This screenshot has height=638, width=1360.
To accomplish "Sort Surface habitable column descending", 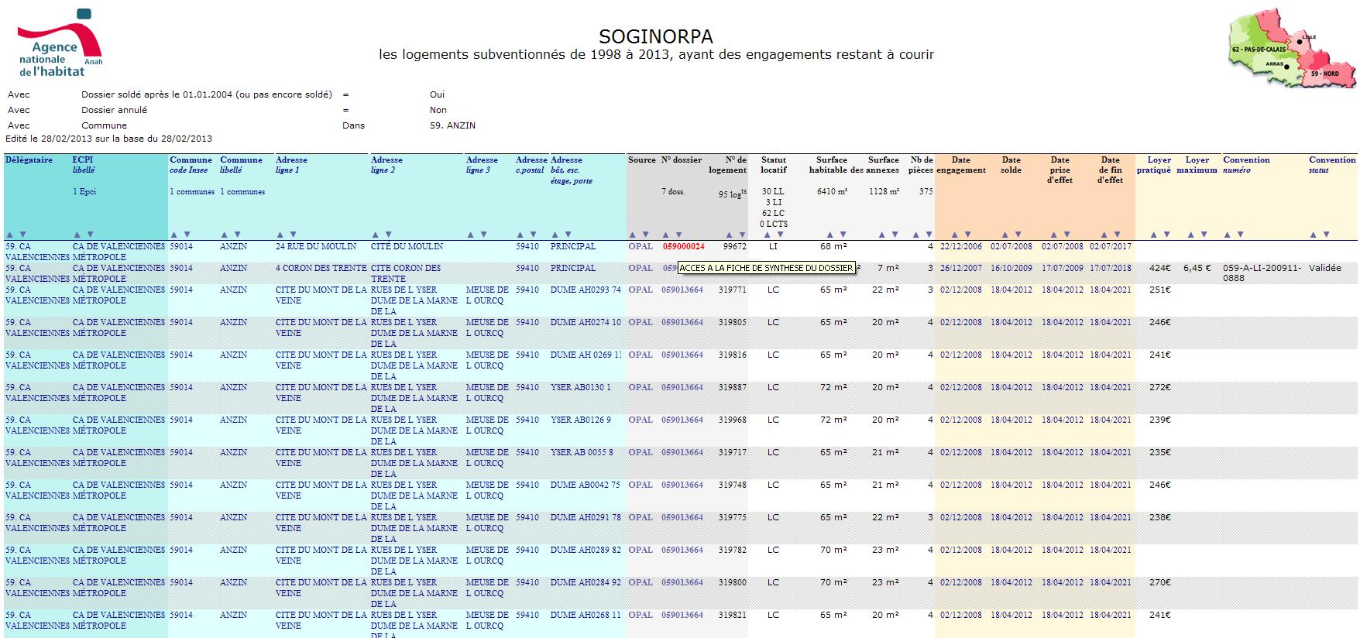I will pyautogui.click(x=843, y=235).
